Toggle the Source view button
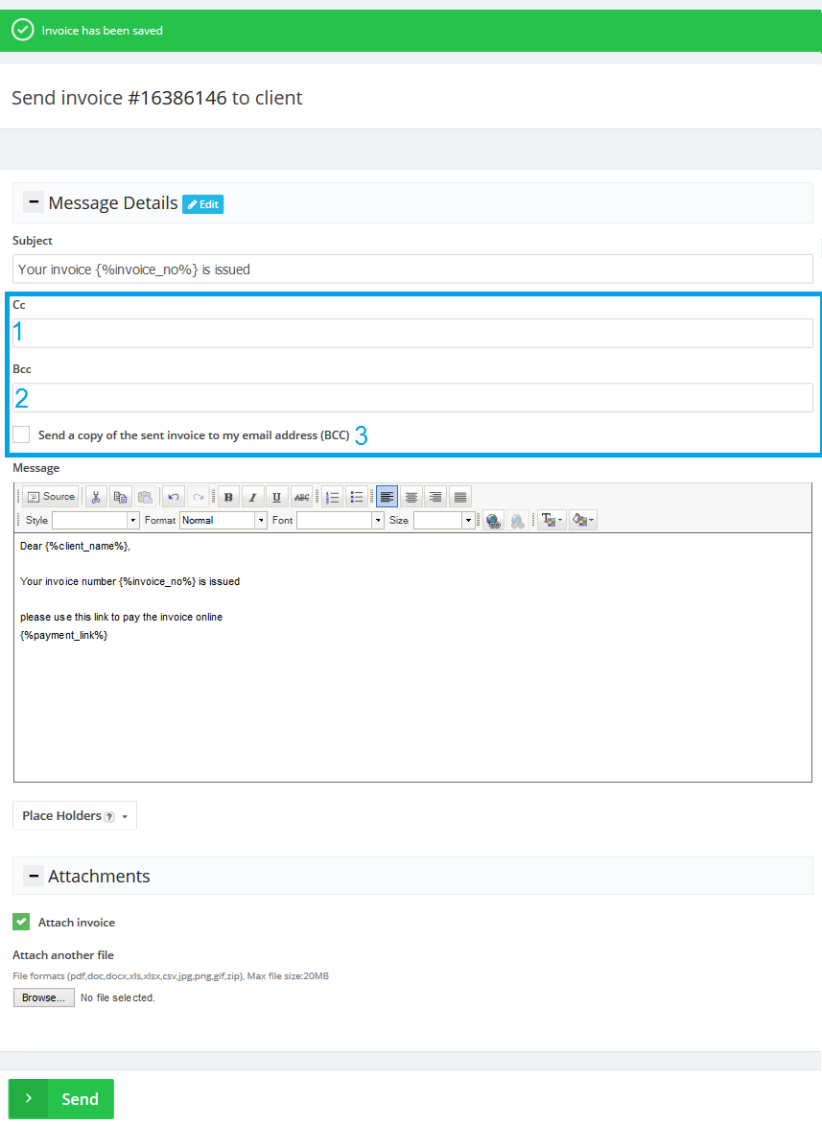This screenshot has height=1126, width=822. click(x=51, y=497)
